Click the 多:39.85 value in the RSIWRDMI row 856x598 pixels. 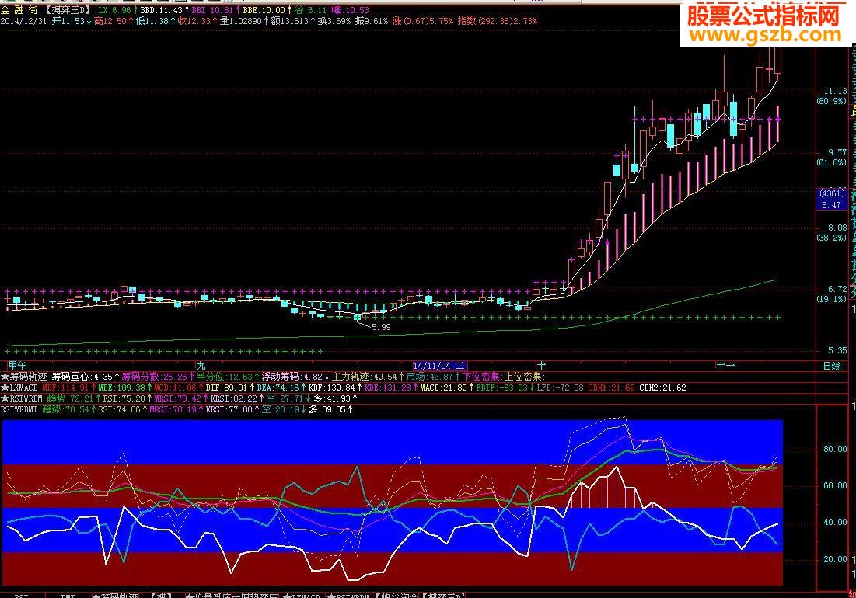[327, 409]
